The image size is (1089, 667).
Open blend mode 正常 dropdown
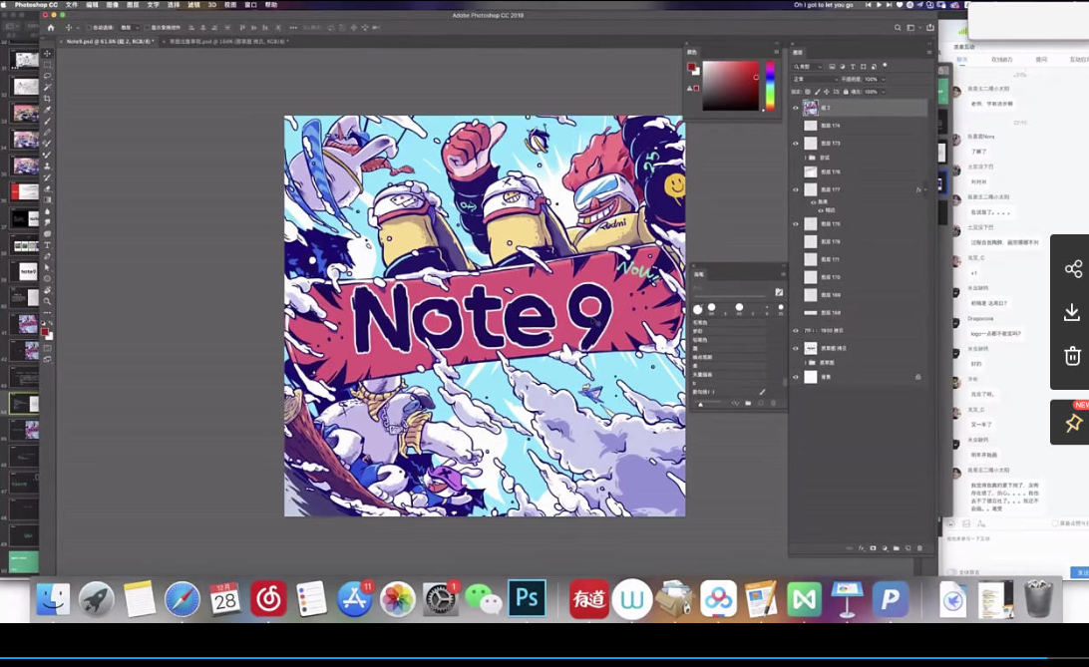(815, 79)
